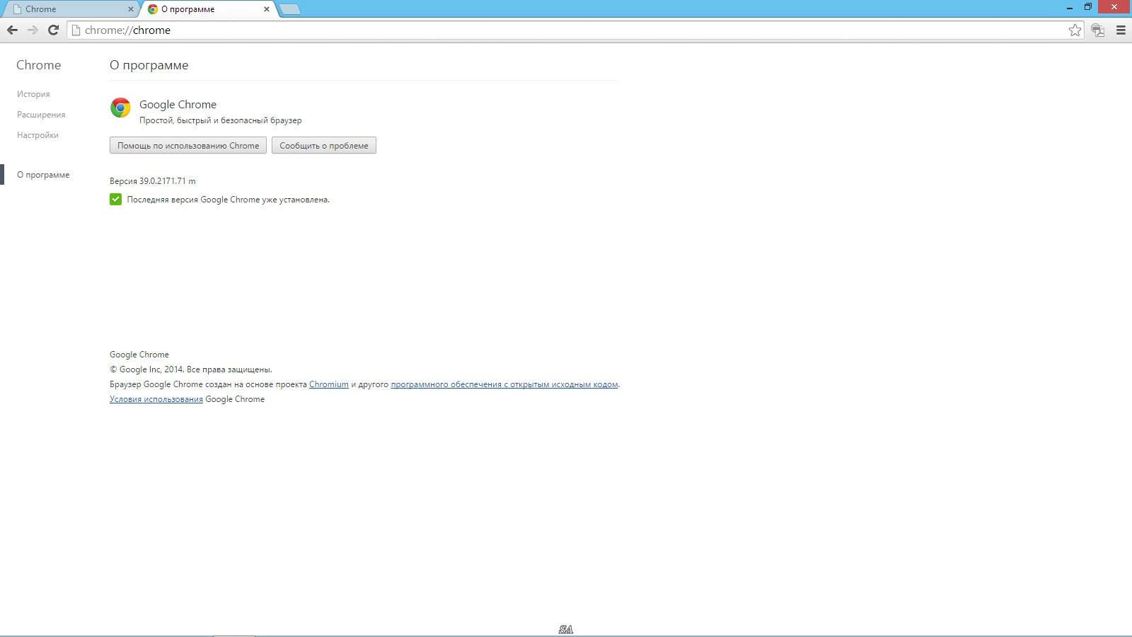Click the Google Chrome logo icon

pos(120,108)
